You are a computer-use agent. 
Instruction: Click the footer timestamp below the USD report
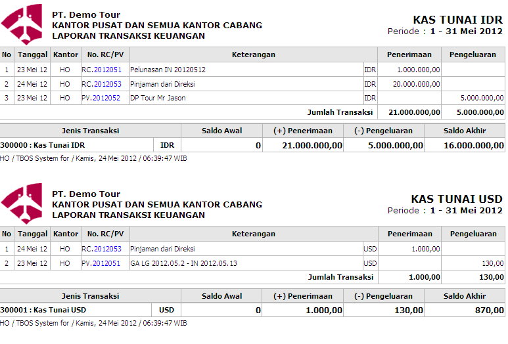coord(93,323)
